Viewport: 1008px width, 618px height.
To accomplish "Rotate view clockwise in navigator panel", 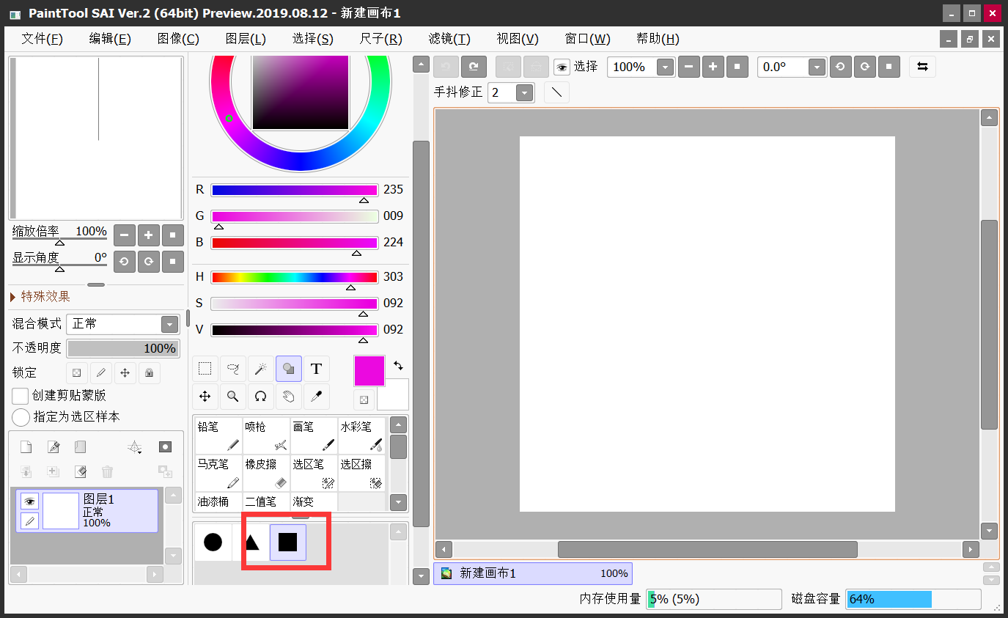I will (149, 261).
